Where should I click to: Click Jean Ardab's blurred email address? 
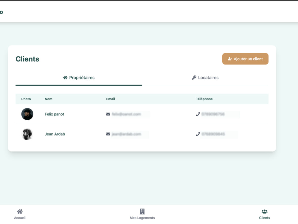[126, 134]
